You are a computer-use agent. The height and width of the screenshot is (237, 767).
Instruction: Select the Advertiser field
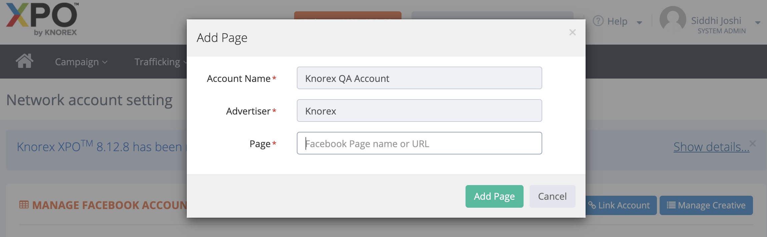(x=419, y=111)
